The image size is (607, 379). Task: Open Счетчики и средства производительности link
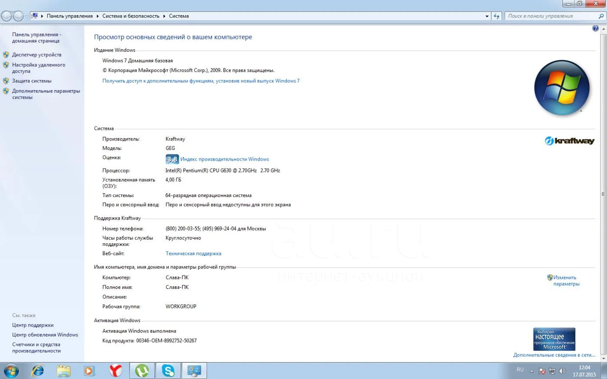click(x=36, y=348)
